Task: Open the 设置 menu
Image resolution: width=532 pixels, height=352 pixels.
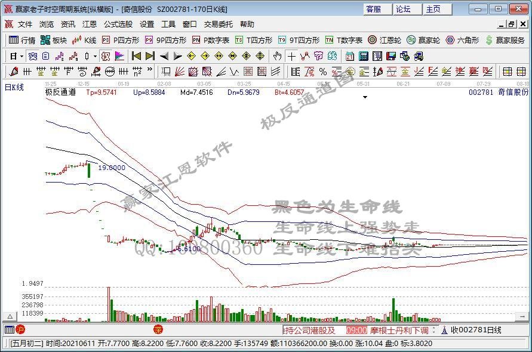Action: tap(147, 24)
